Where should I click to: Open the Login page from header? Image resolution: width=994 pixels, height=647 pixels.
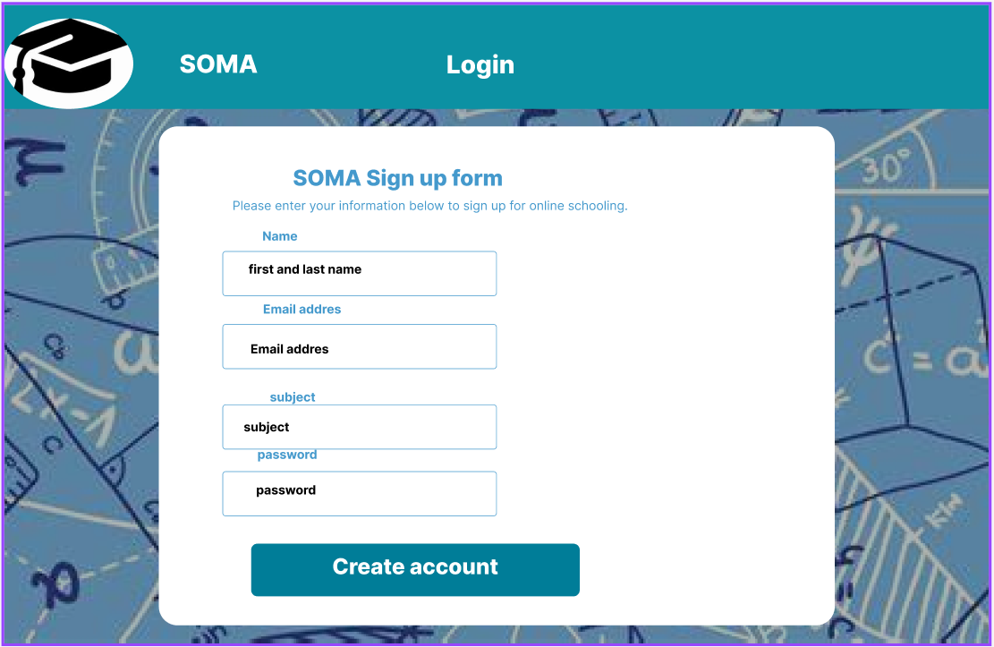[480, 64]
